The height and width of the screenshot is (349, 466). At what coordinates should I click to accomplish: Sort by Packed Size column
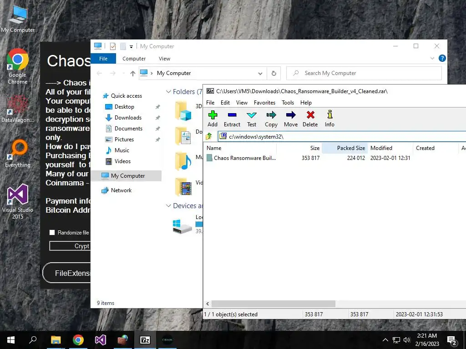pos(345,148)
